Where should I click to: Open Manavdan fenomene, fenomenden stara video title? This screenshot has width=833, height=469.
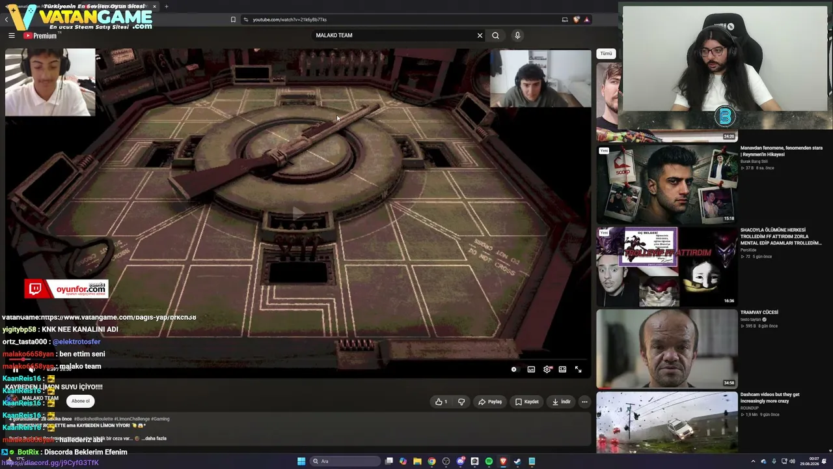coord(781,151)
